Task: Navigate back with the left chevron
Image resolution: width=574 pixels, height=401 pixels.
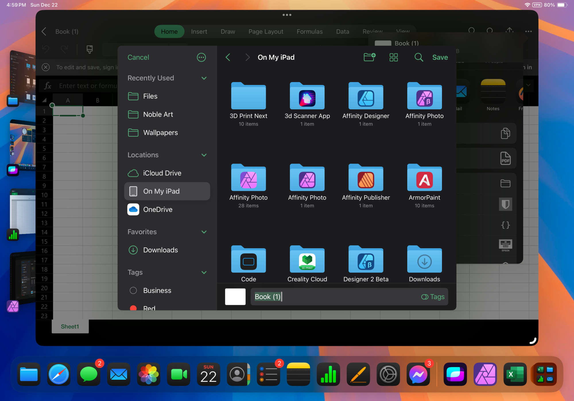Action: (228, 57)
